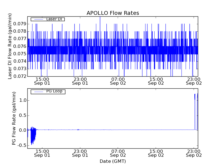Click the 0.079 tick on top plot

tap(20, 24)
